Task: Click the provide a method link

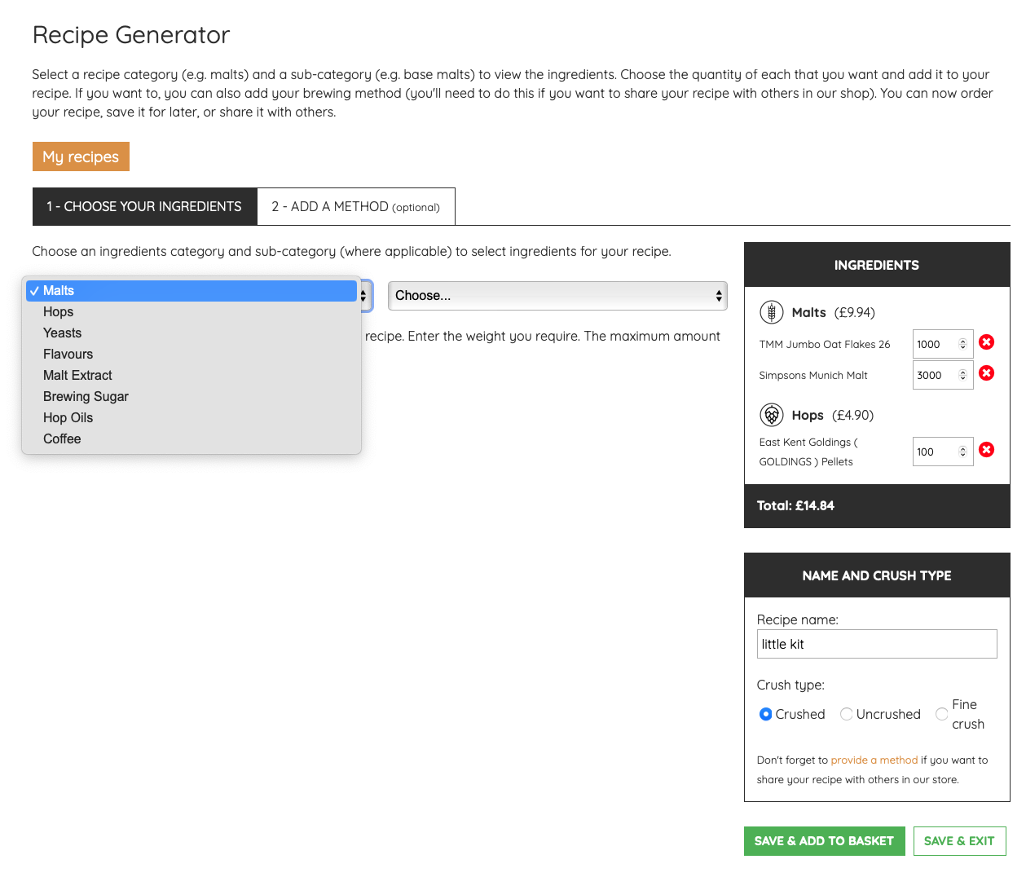Action: tap(874, 760)
